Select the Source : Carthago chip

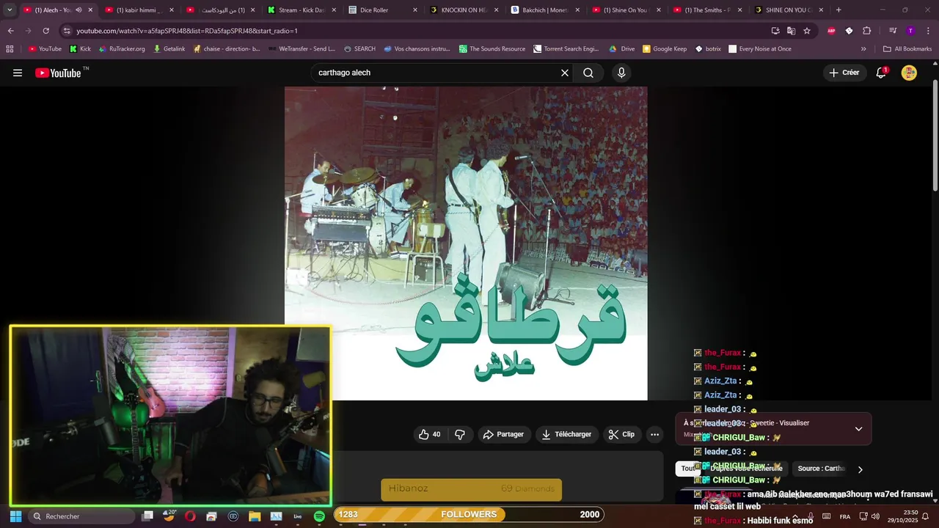822,469
